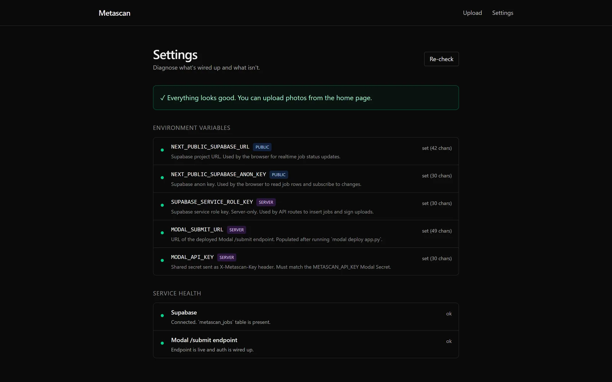Click the SERVICE HEALTH section heading
Viewport: 612px width, 382px height.
(x=177, y=293)
